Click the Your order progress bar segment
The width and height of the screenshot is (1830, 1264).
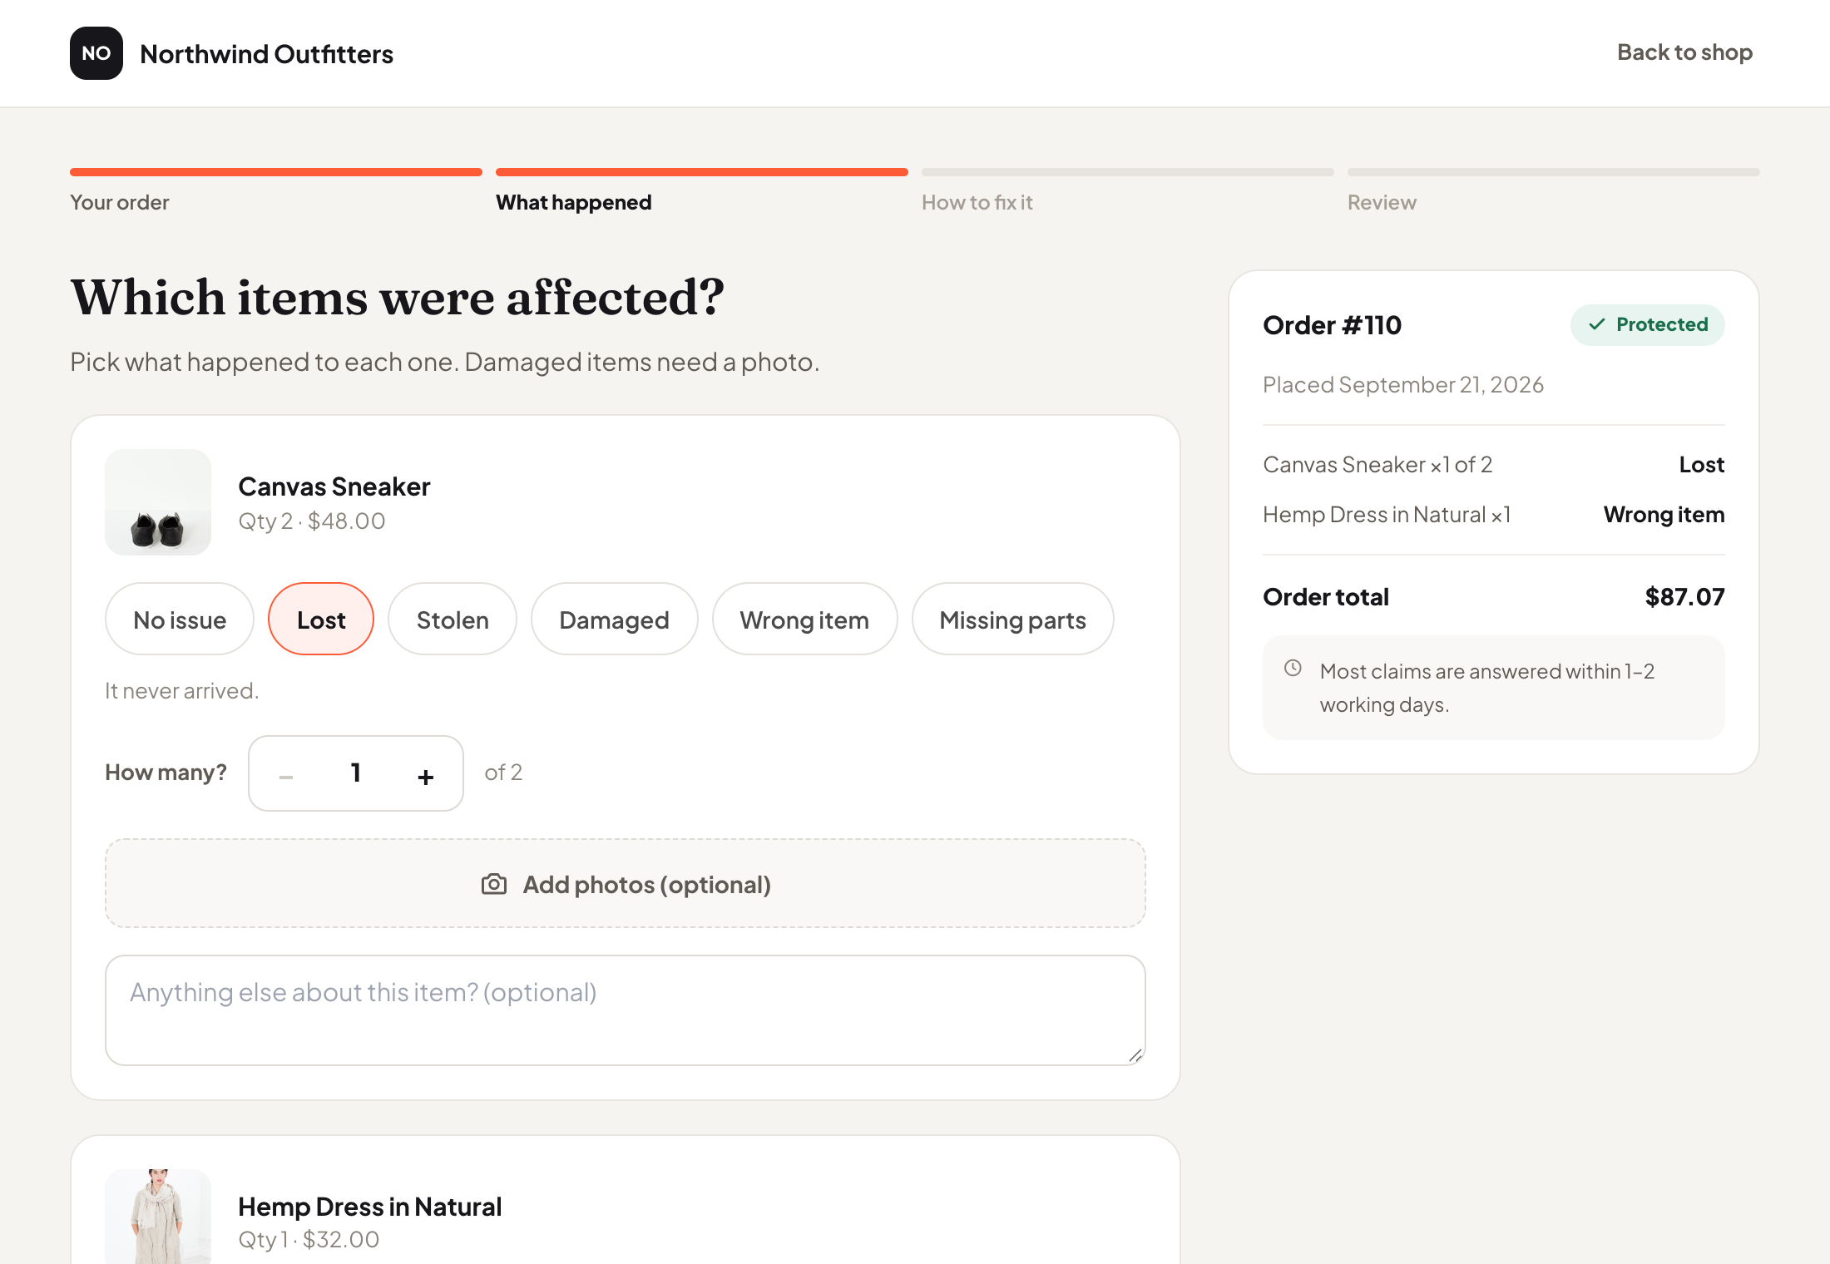276,172
